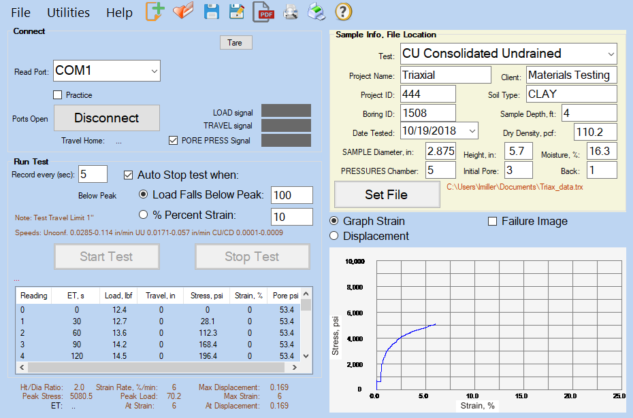Screen dimensions: 633x418
Task: Click the data table scroll up arrow
Action: click(x=306, y=294)
